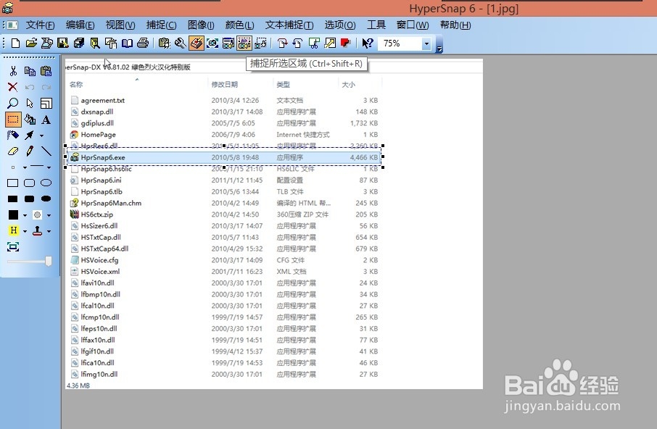Select the magnifier zoom tool
Viewport: 657px width, 429px height.
[x=13, y=103]
